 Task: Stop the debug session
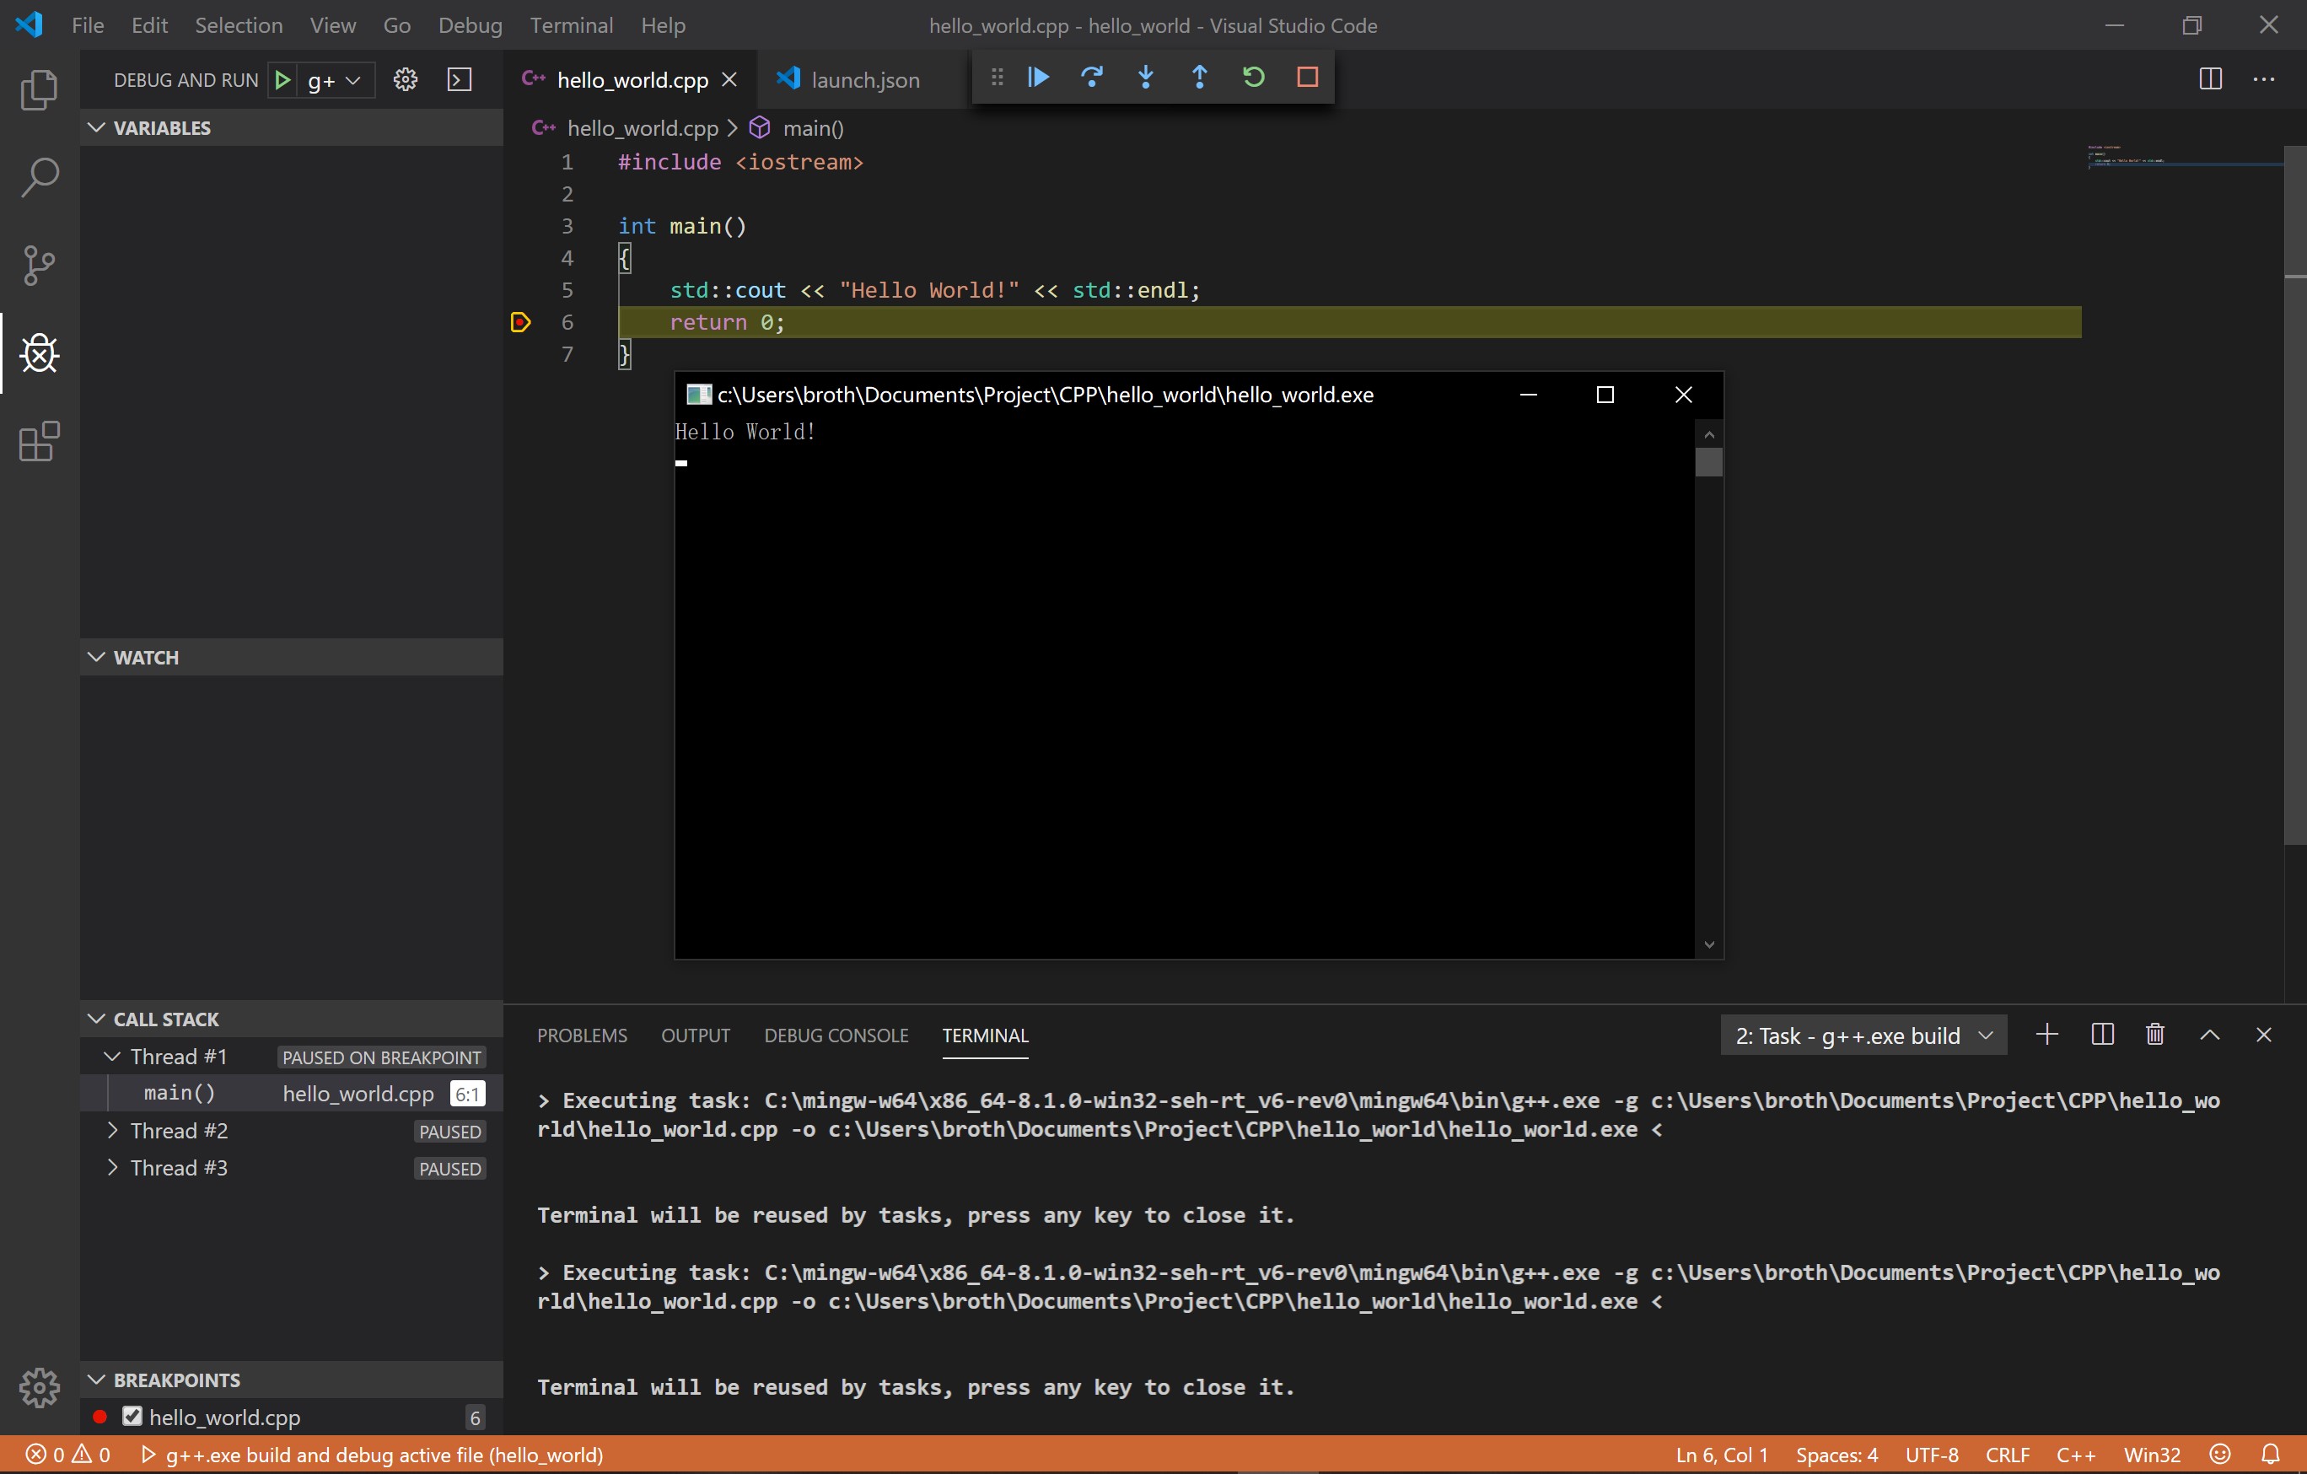pos(1308,77)
